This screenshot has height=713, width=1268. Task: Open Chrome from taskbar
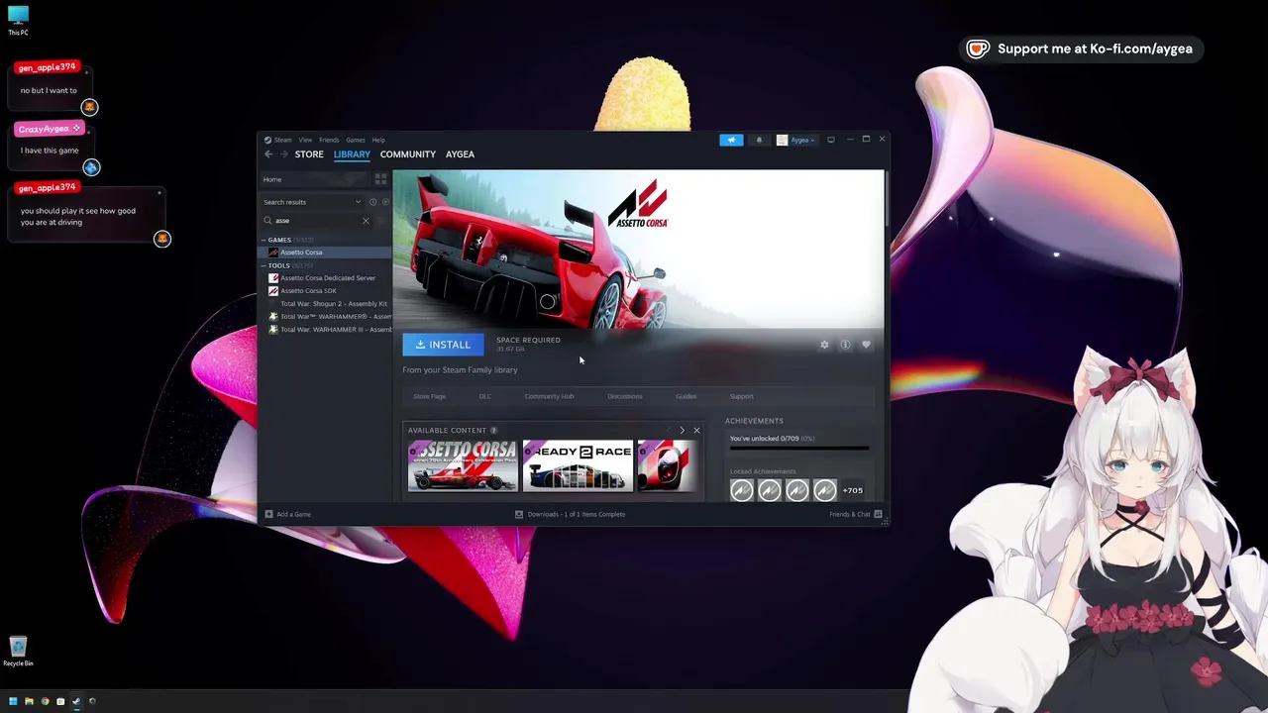click(x=45, y=701)
